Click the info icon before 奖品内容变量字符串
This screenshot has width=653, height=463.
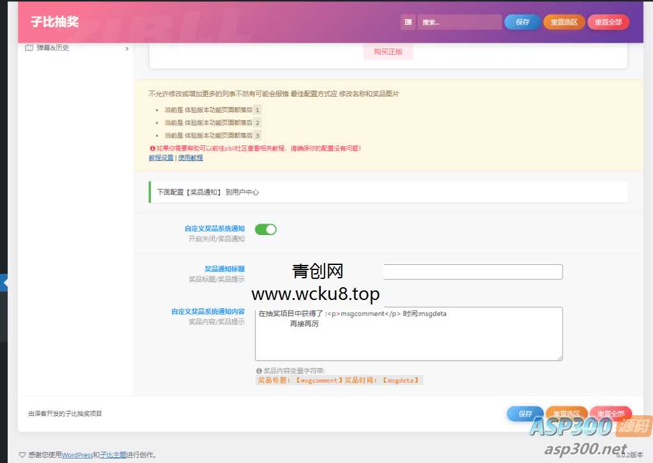[259, 370]
